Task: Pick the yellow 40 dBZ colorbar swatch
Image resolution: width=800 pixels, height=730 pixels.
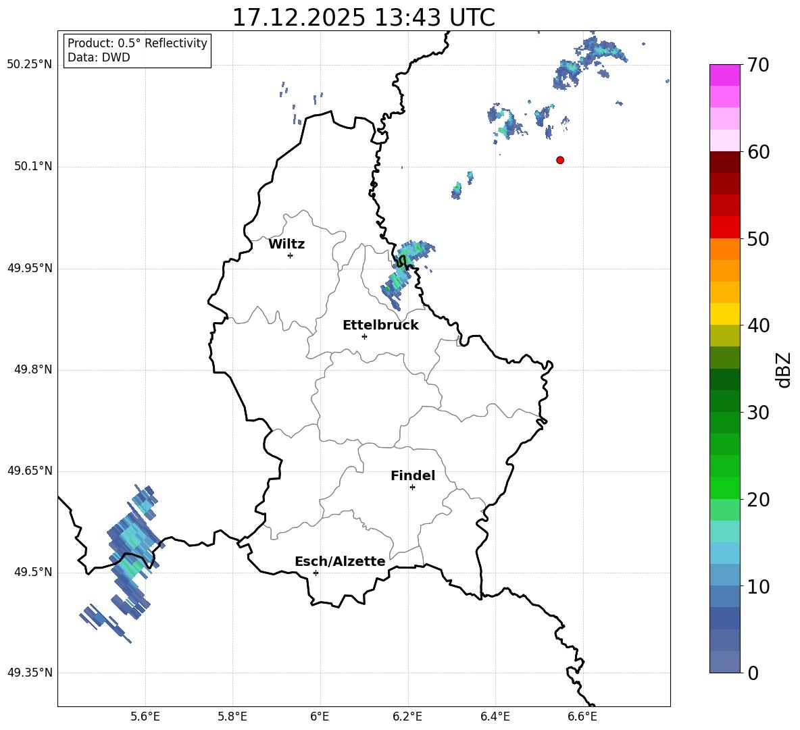Action: [x=724, y=314]
